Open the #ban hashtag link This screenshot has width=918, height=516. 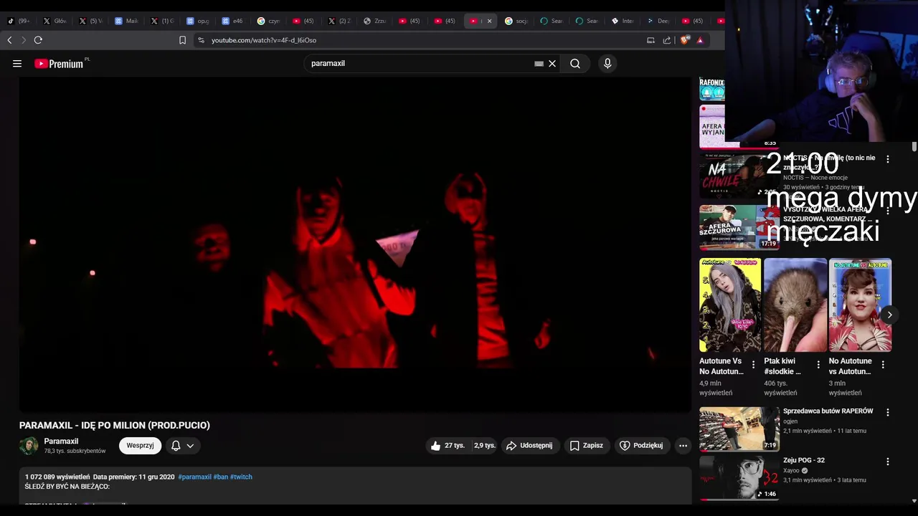(x=220, y=477)
